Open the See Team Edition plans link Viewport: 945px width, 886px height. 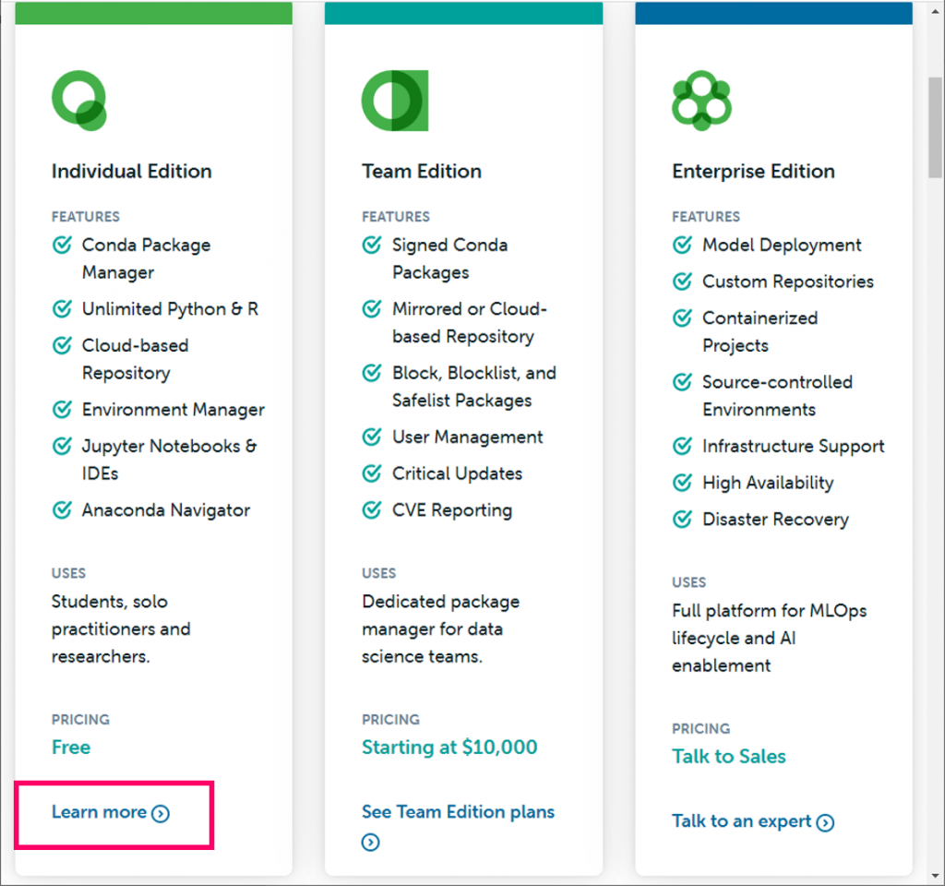pyautogui.click(x=458, y=812)
